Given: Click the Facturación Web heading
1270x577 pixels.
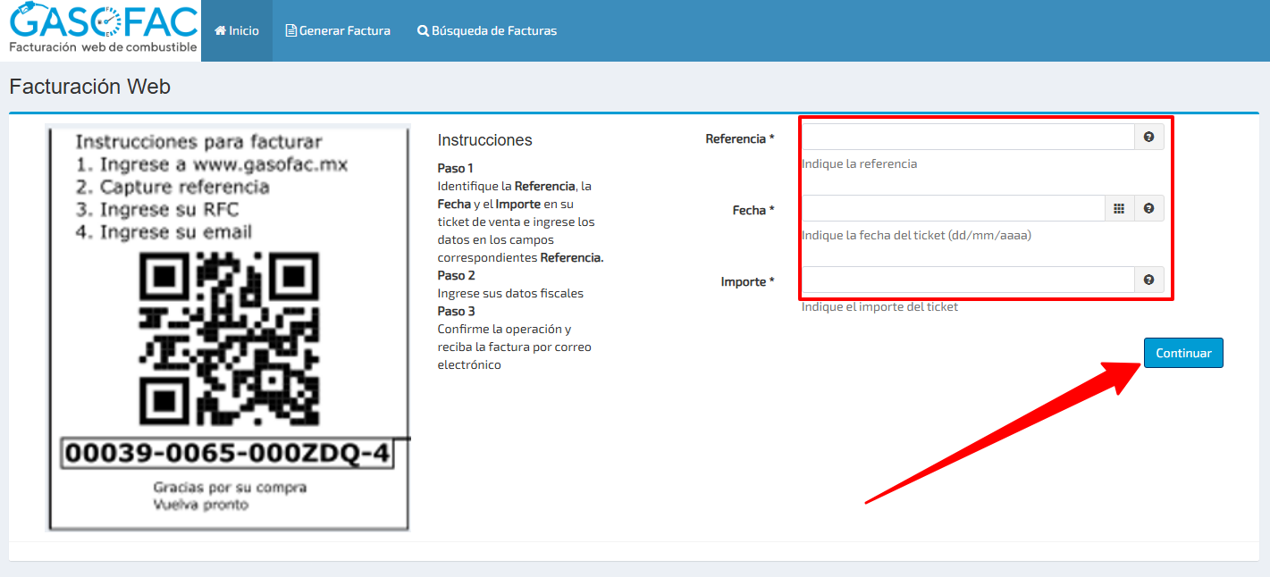Looking at the screenshot, I should point(89,87).
